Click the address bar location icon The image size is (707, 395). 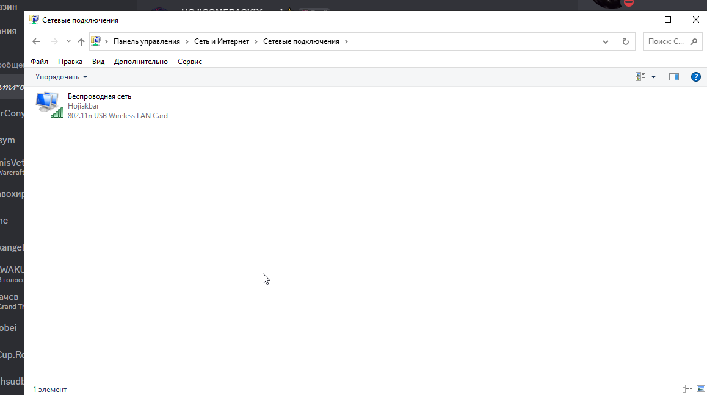coord(96,41)
